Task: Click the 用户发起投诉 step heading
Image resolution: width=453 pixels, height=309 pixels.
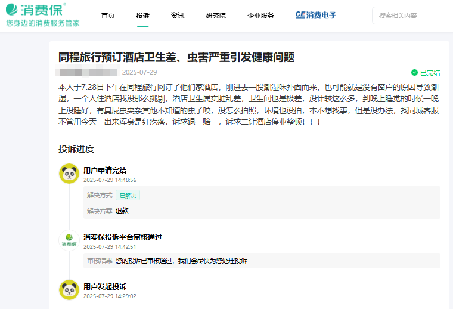Action: pos(105,286)
